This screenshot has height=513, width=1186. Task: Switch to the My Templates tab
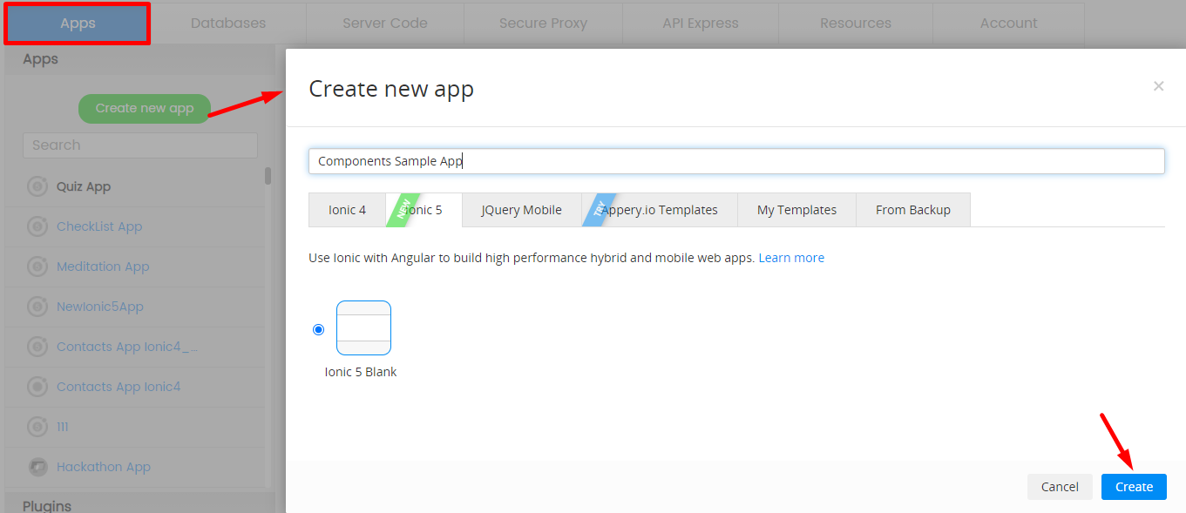796,210
